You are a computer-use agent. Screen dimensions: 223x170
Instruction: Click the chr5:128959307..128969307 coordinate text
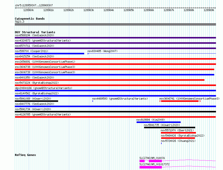click(34, 5)
